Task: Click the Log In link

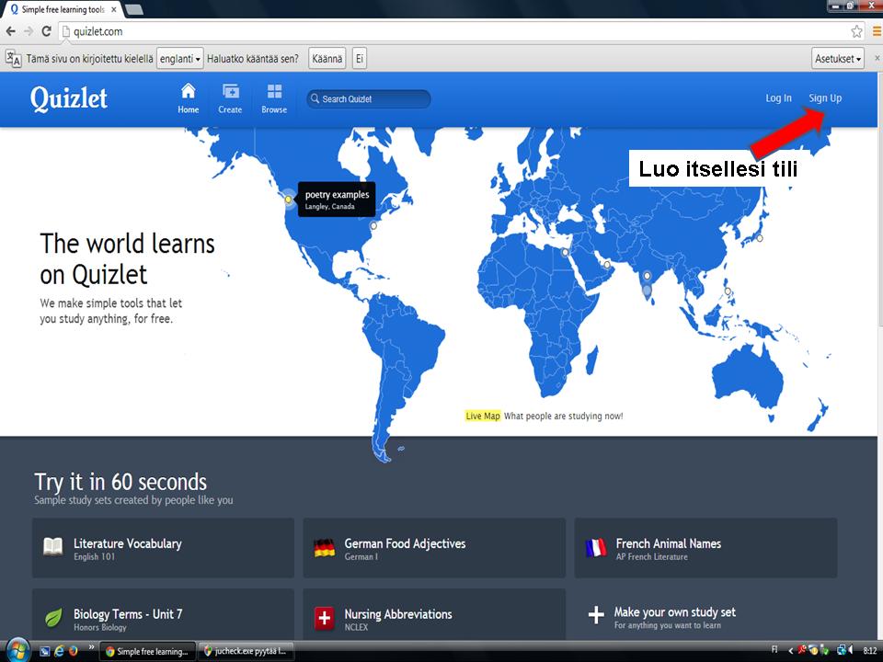Action: pyautogui.click(x=778, y=98)
